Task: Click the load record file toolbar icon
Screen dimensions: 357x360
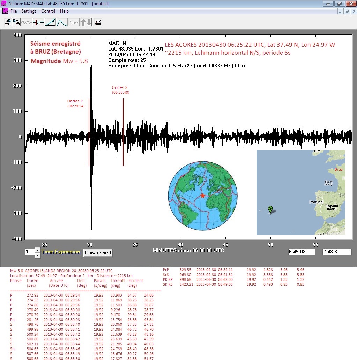Action: 8,22
